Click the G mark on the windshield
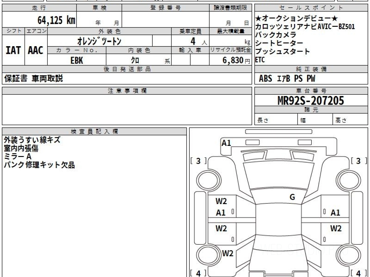Image resolution: width=370 pixels, height=277 pixels. click(x=292, y=197)
